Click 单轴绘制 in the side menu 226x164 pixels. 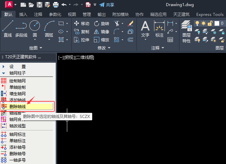tap(18, 87)
